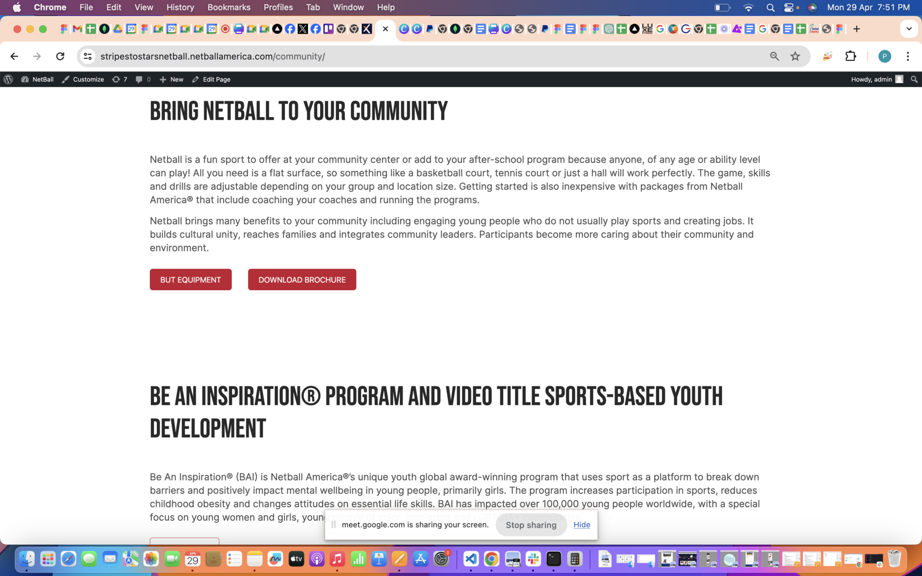Open the Chrome extensions puzzle icon
The width and height of the screenshot is (922, 576).
point(850,56)
